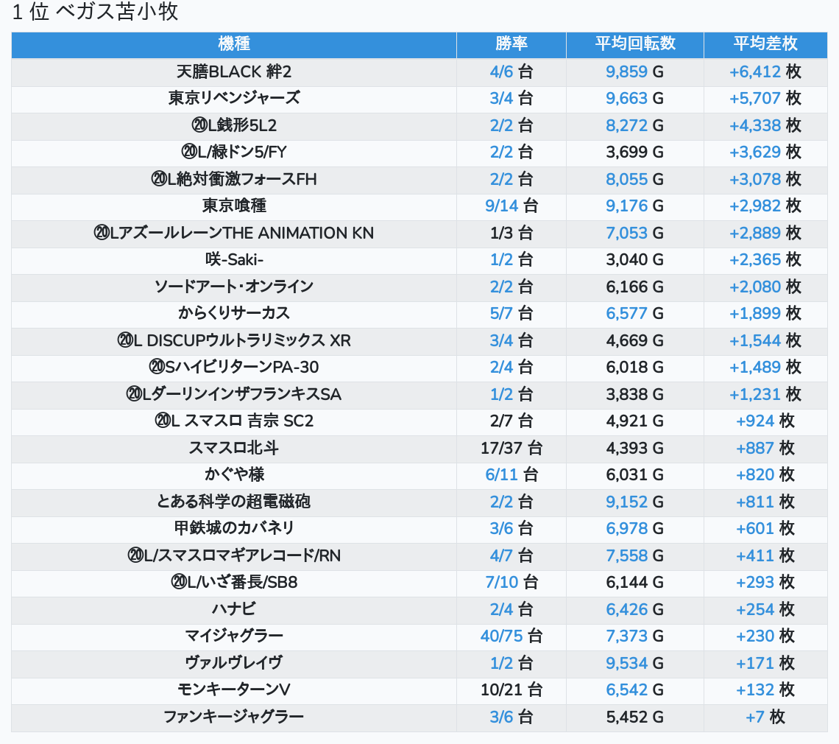Click the 機種 column header
This screenshot has height=744, width=839.
tap(234, 44)
